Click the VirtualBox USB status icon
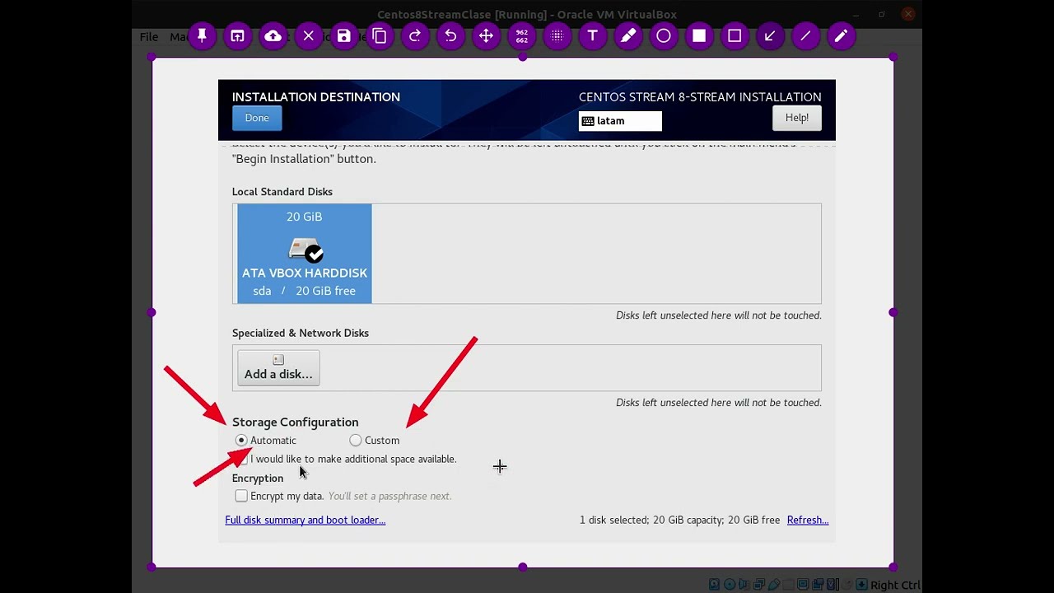This screenshot has height=593, width=1054. 774,585
